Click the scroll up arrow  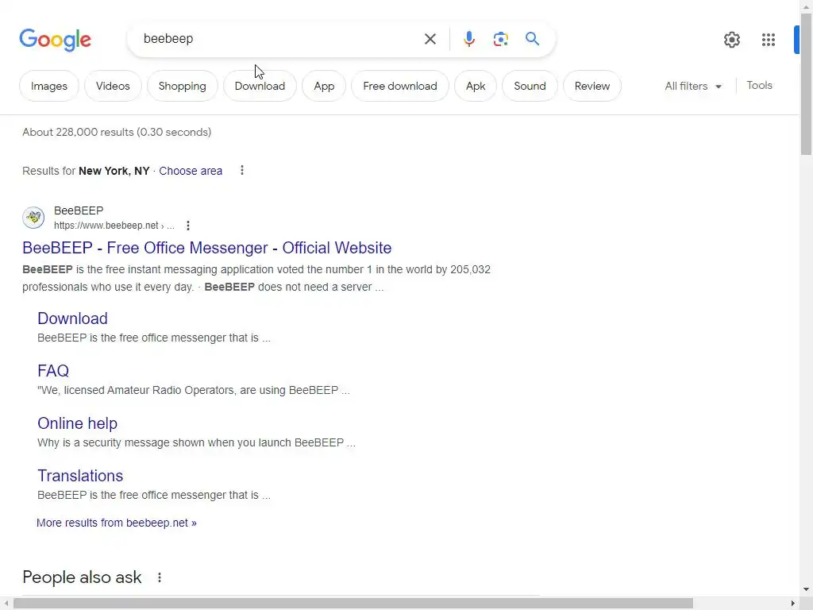click(x=807, y=7)
